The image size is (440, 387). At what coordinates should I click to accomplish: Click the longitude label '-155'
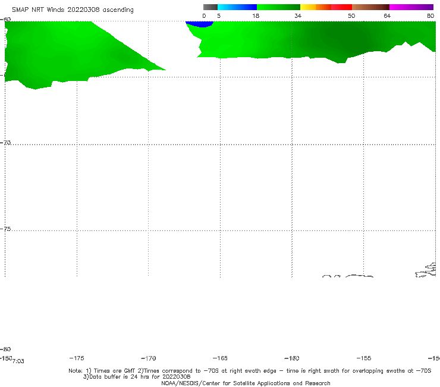[364, 358]
